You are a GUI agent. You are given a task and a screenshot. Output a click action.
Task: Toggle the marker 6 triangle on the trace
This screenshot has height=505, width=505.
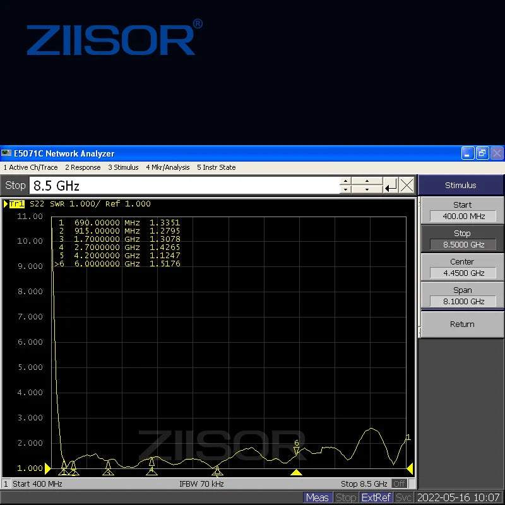click(295, 448)
